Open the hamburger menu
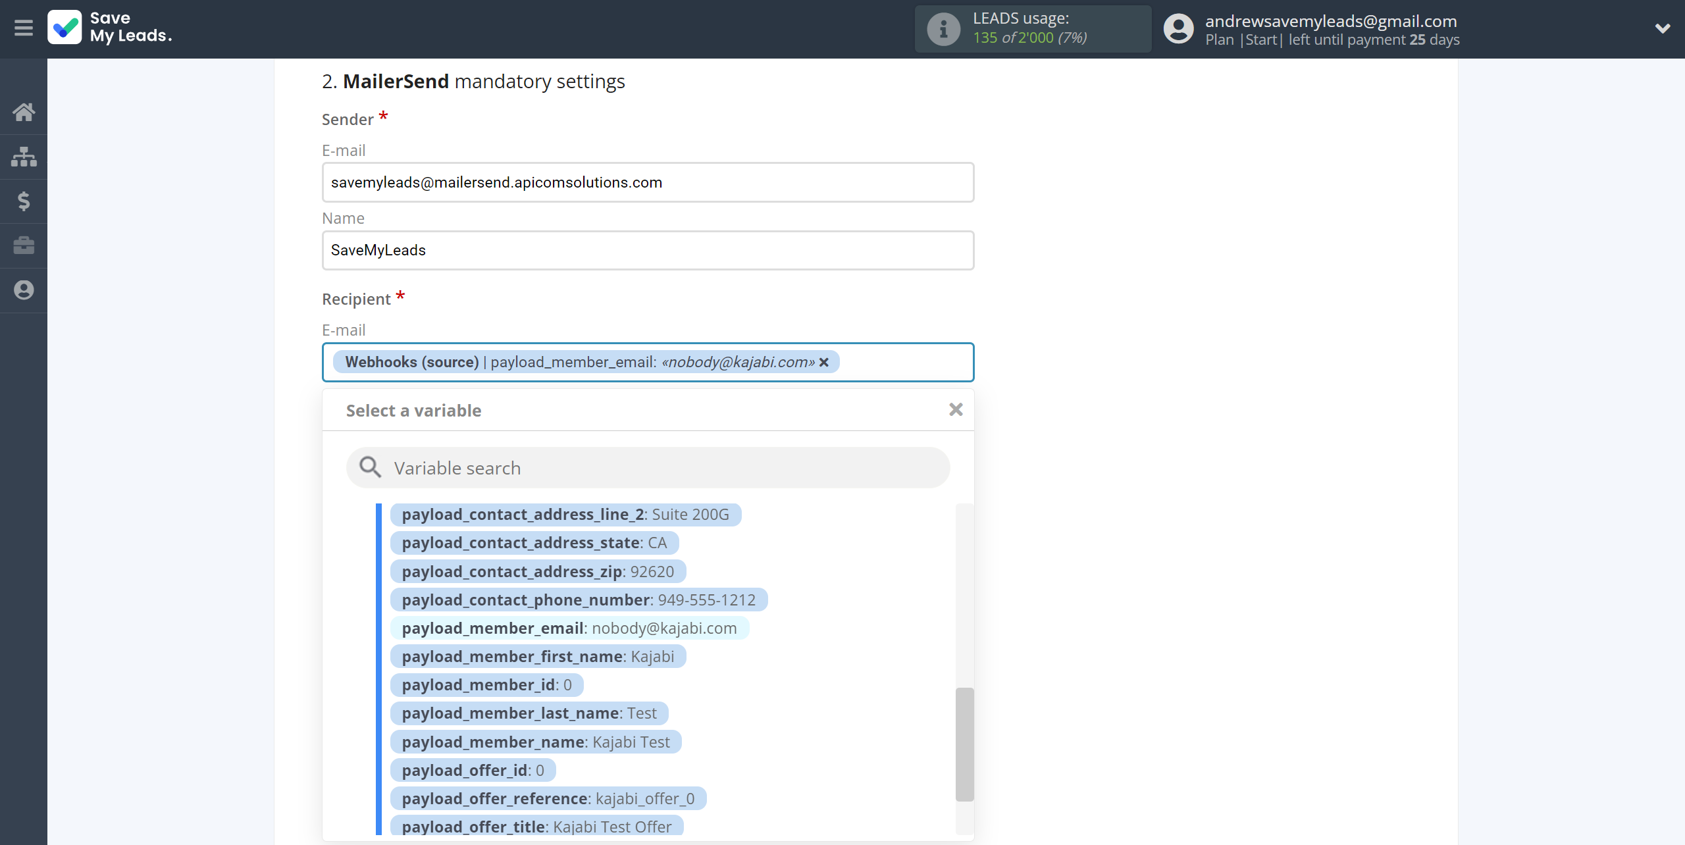This screenshot has height=845, width=1685. click(24, 28)
